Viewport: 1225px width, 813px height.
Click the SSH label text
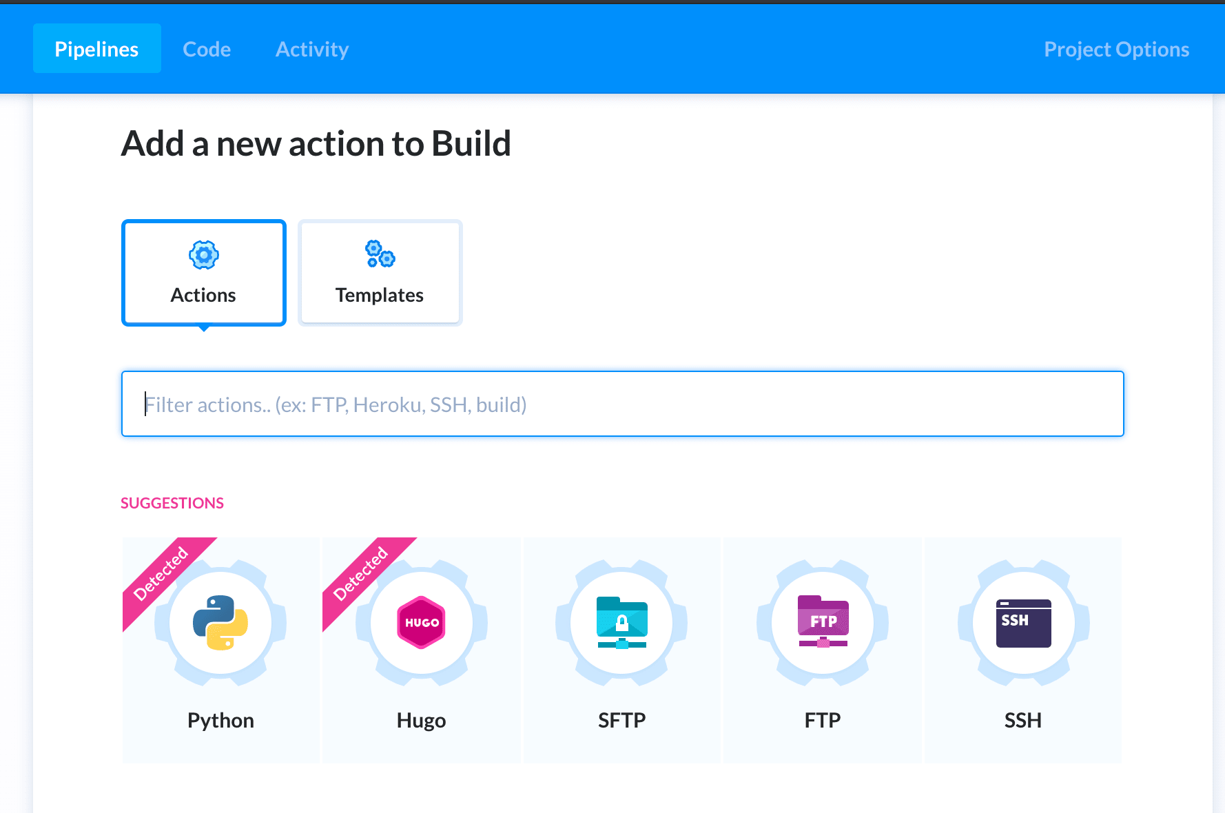(x=1023, y=720)
